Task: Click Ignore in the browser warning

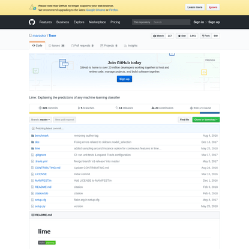Action: pyautogui.click(x=213, y=7)
